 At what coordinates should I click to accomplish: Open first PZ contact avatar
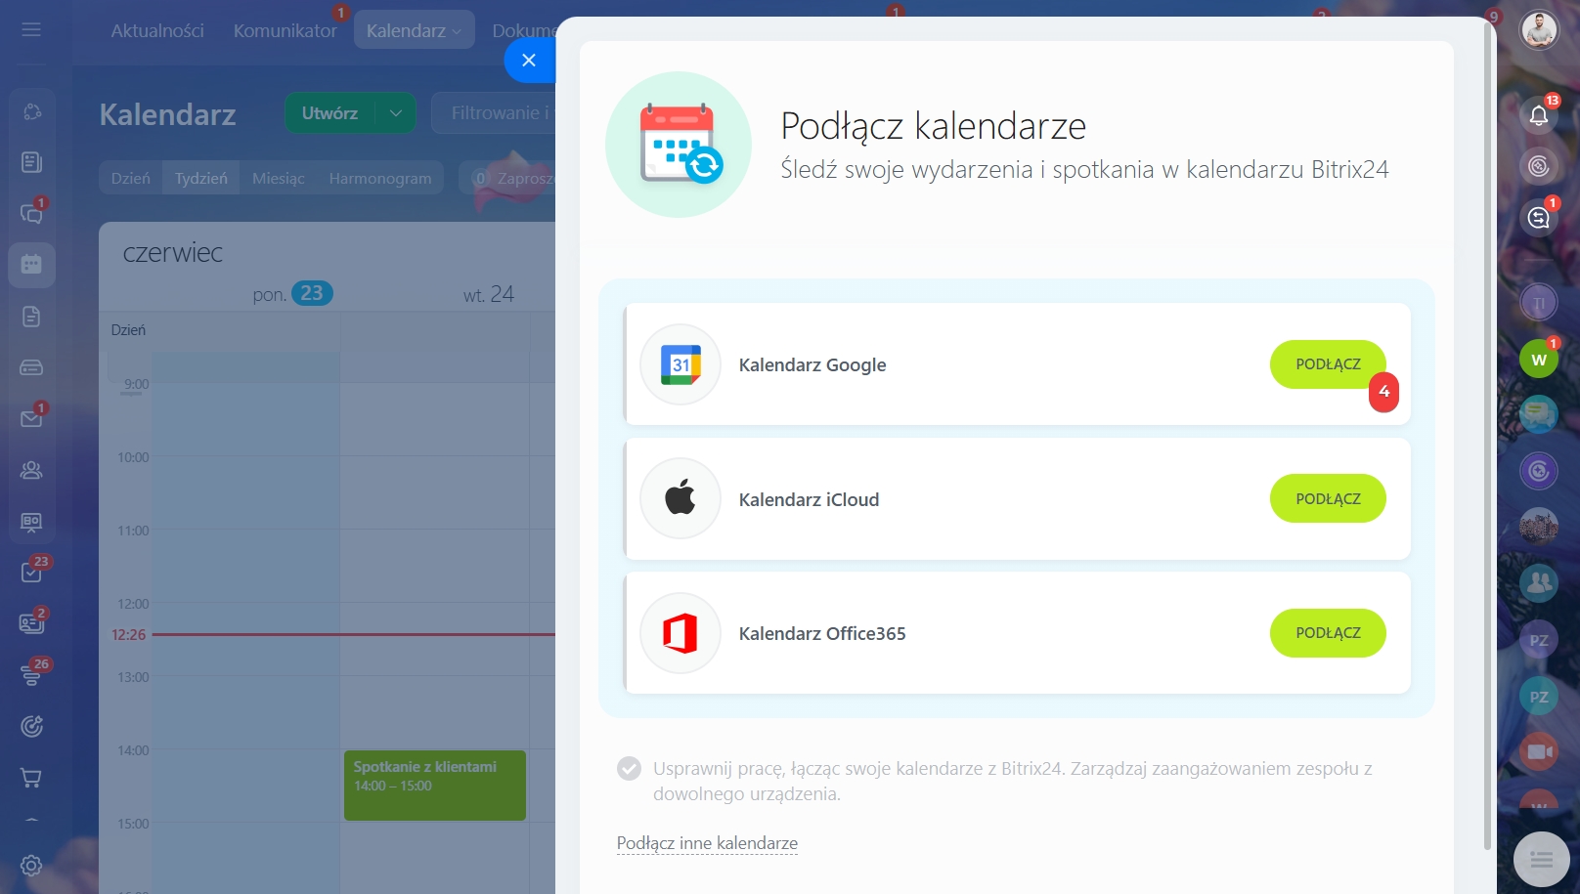click(x=1539, y=640)
